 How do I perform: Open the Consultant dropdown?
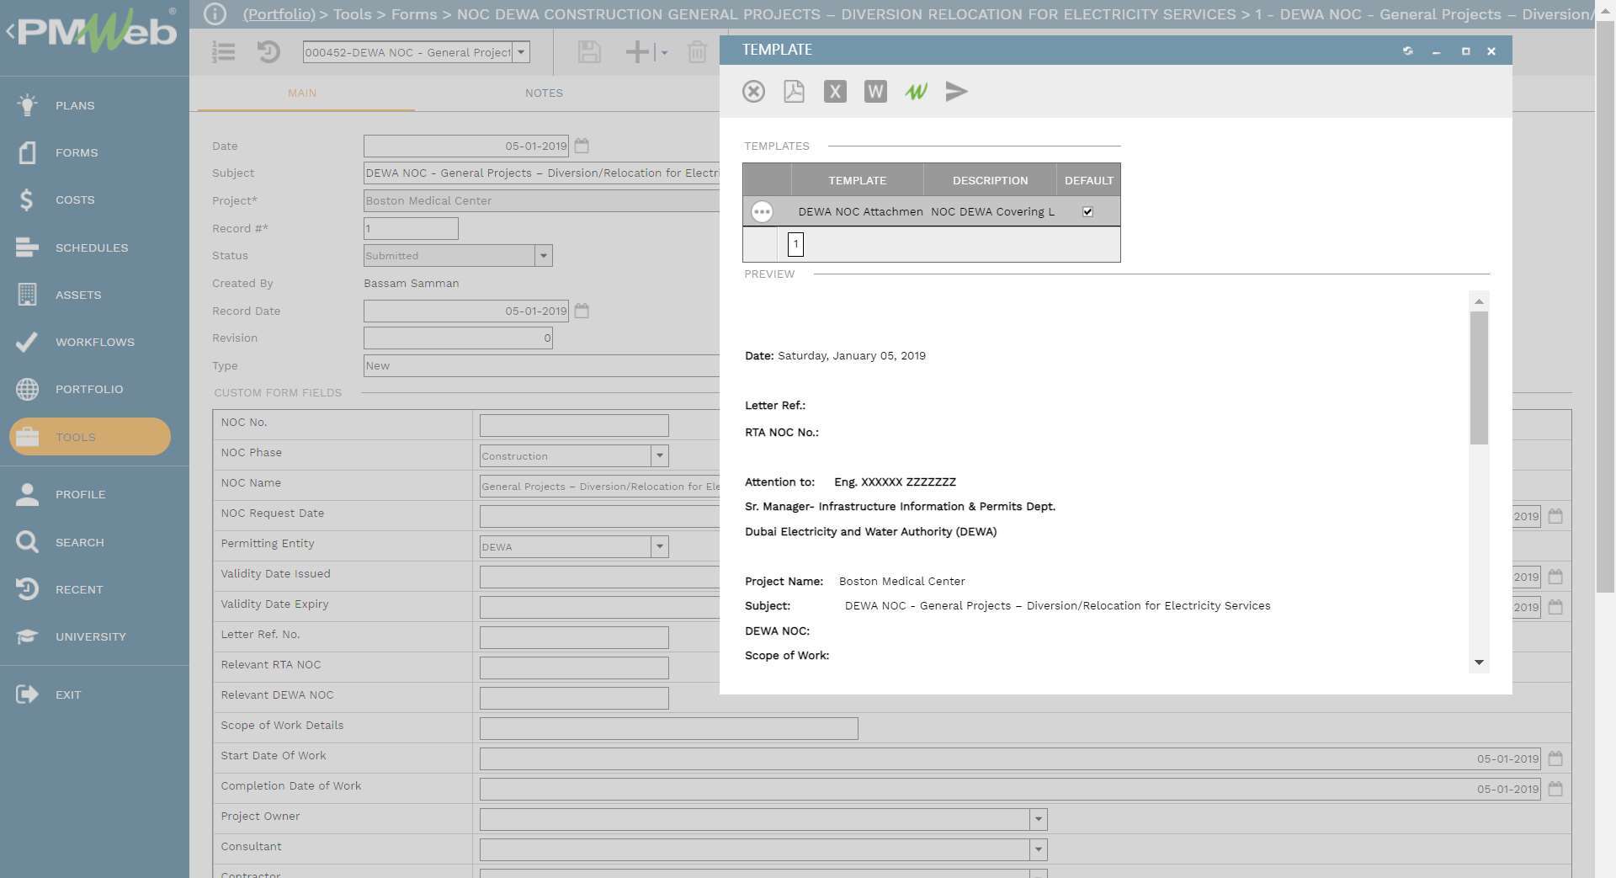[1039, 849]
